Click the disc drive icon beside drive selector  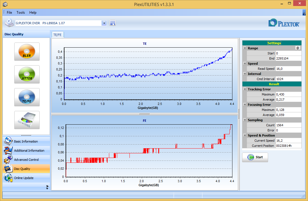click(9, 23)
